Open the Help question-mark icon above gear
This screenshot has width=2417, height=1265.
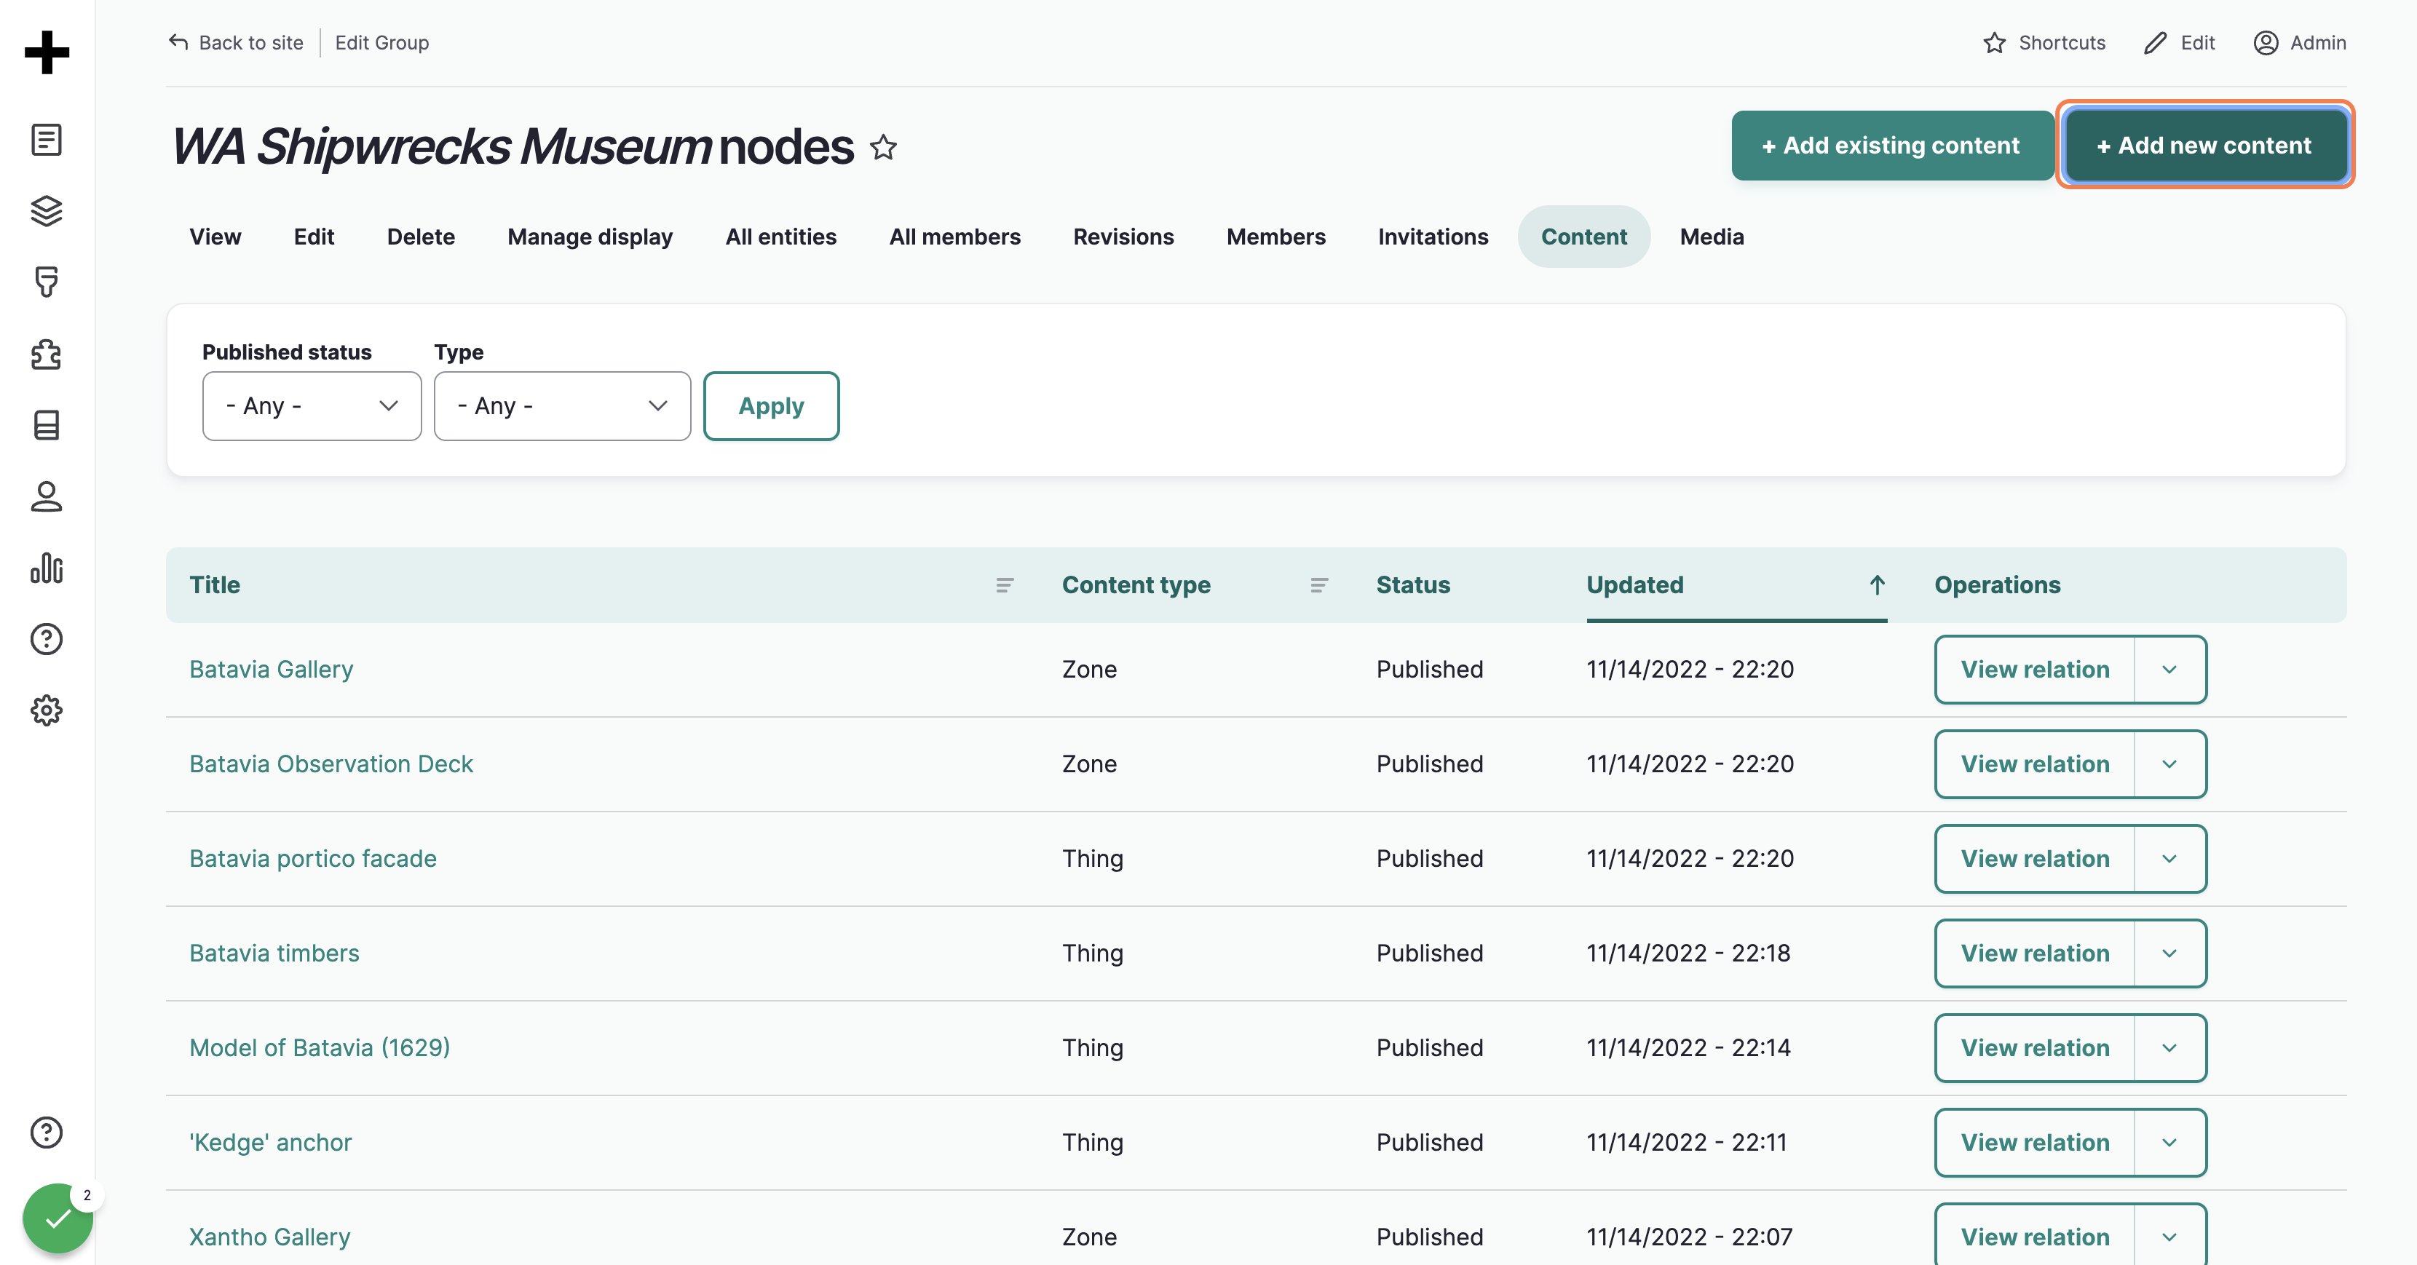(x=47, y=638)
